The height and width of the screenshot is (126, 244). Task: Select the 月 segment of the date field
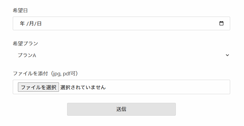pos(32,24)
